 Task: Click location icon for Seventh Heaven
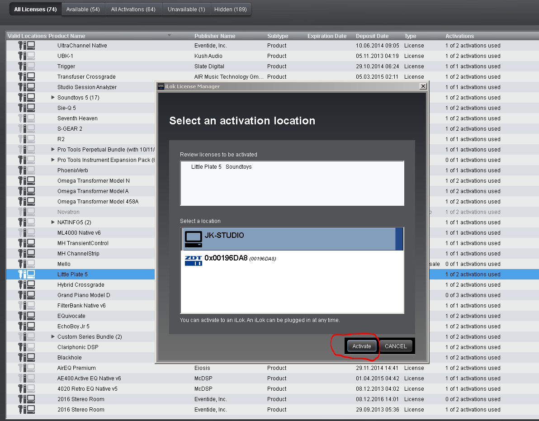27,118
